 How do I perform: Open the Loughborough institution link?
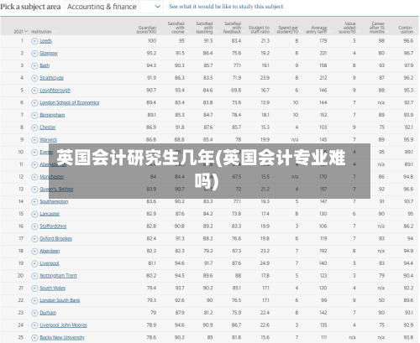(x=55, y=91)
